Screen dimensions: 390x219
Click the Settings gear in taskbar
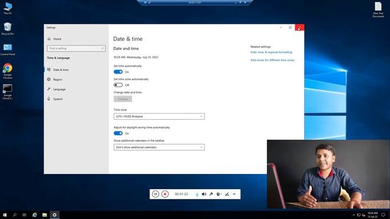54,215
